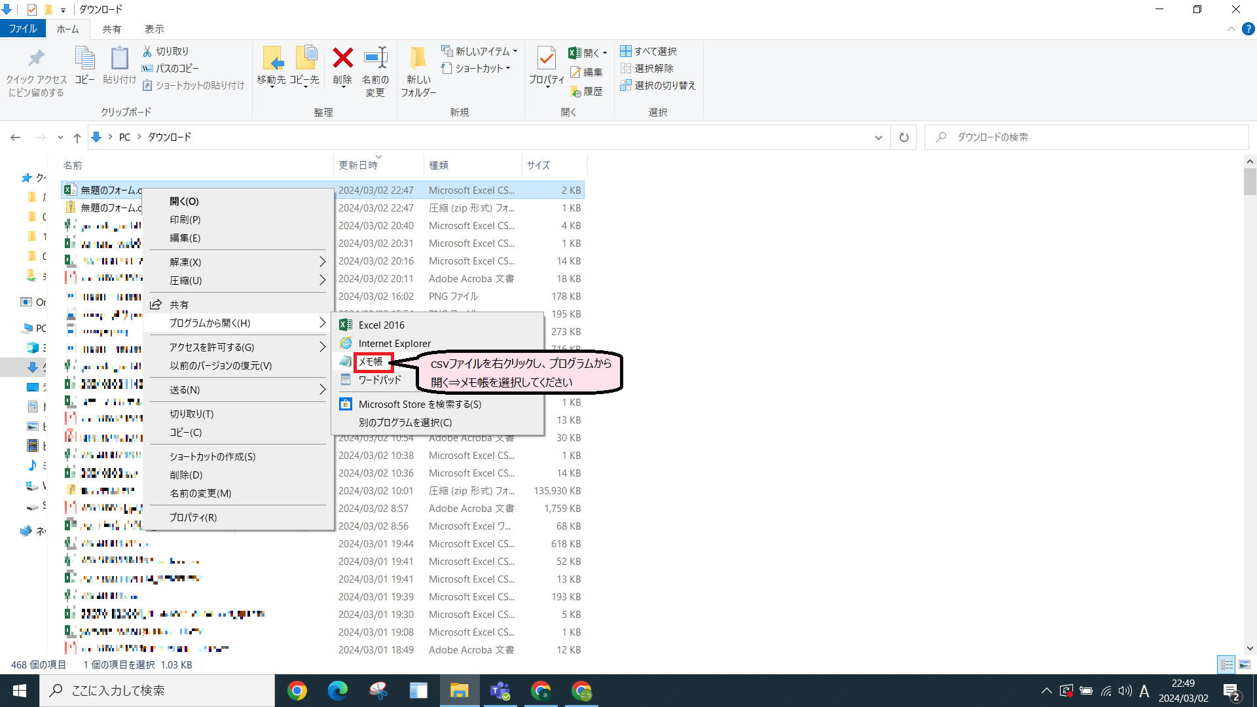This screenshot has width=1257, height=707.
Task: Click Invert Selection (選択の切り替え)
Action: click(x=657, y=85)
